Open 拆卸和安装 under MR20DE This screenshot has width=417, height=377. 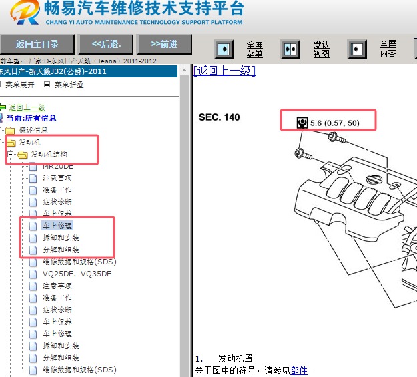[61, 238]
